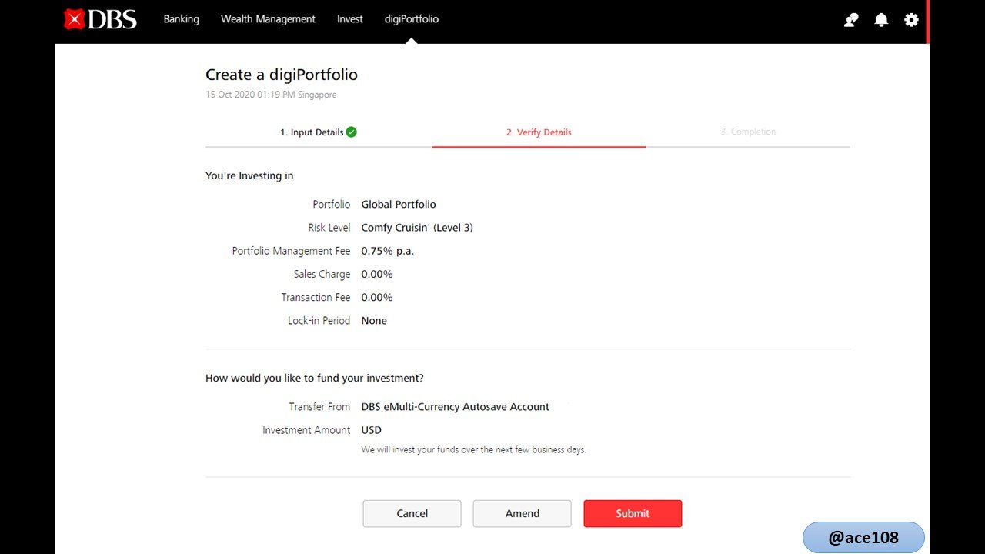Click green checkmark beside Input Details
This screenshot has height=554, width=985.
(x=351, y=132)
